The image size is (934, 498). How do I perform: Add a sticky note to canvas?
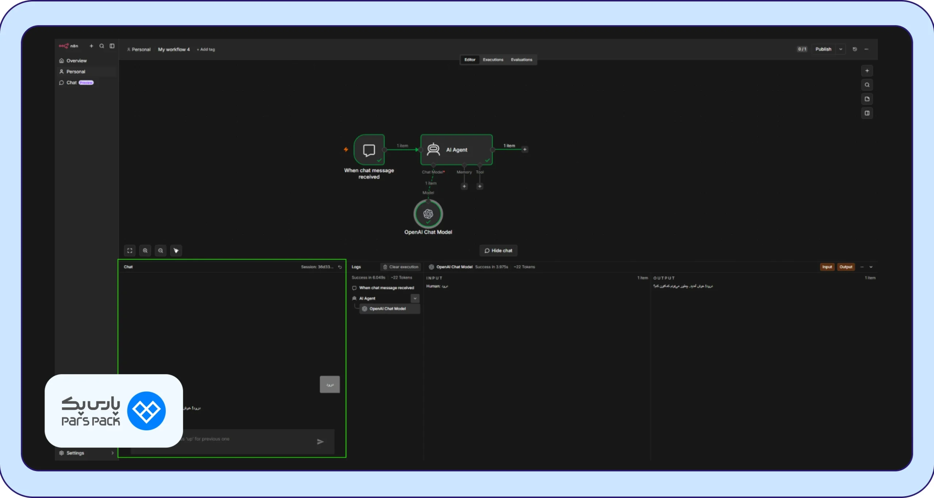click(x=867, y=99)
